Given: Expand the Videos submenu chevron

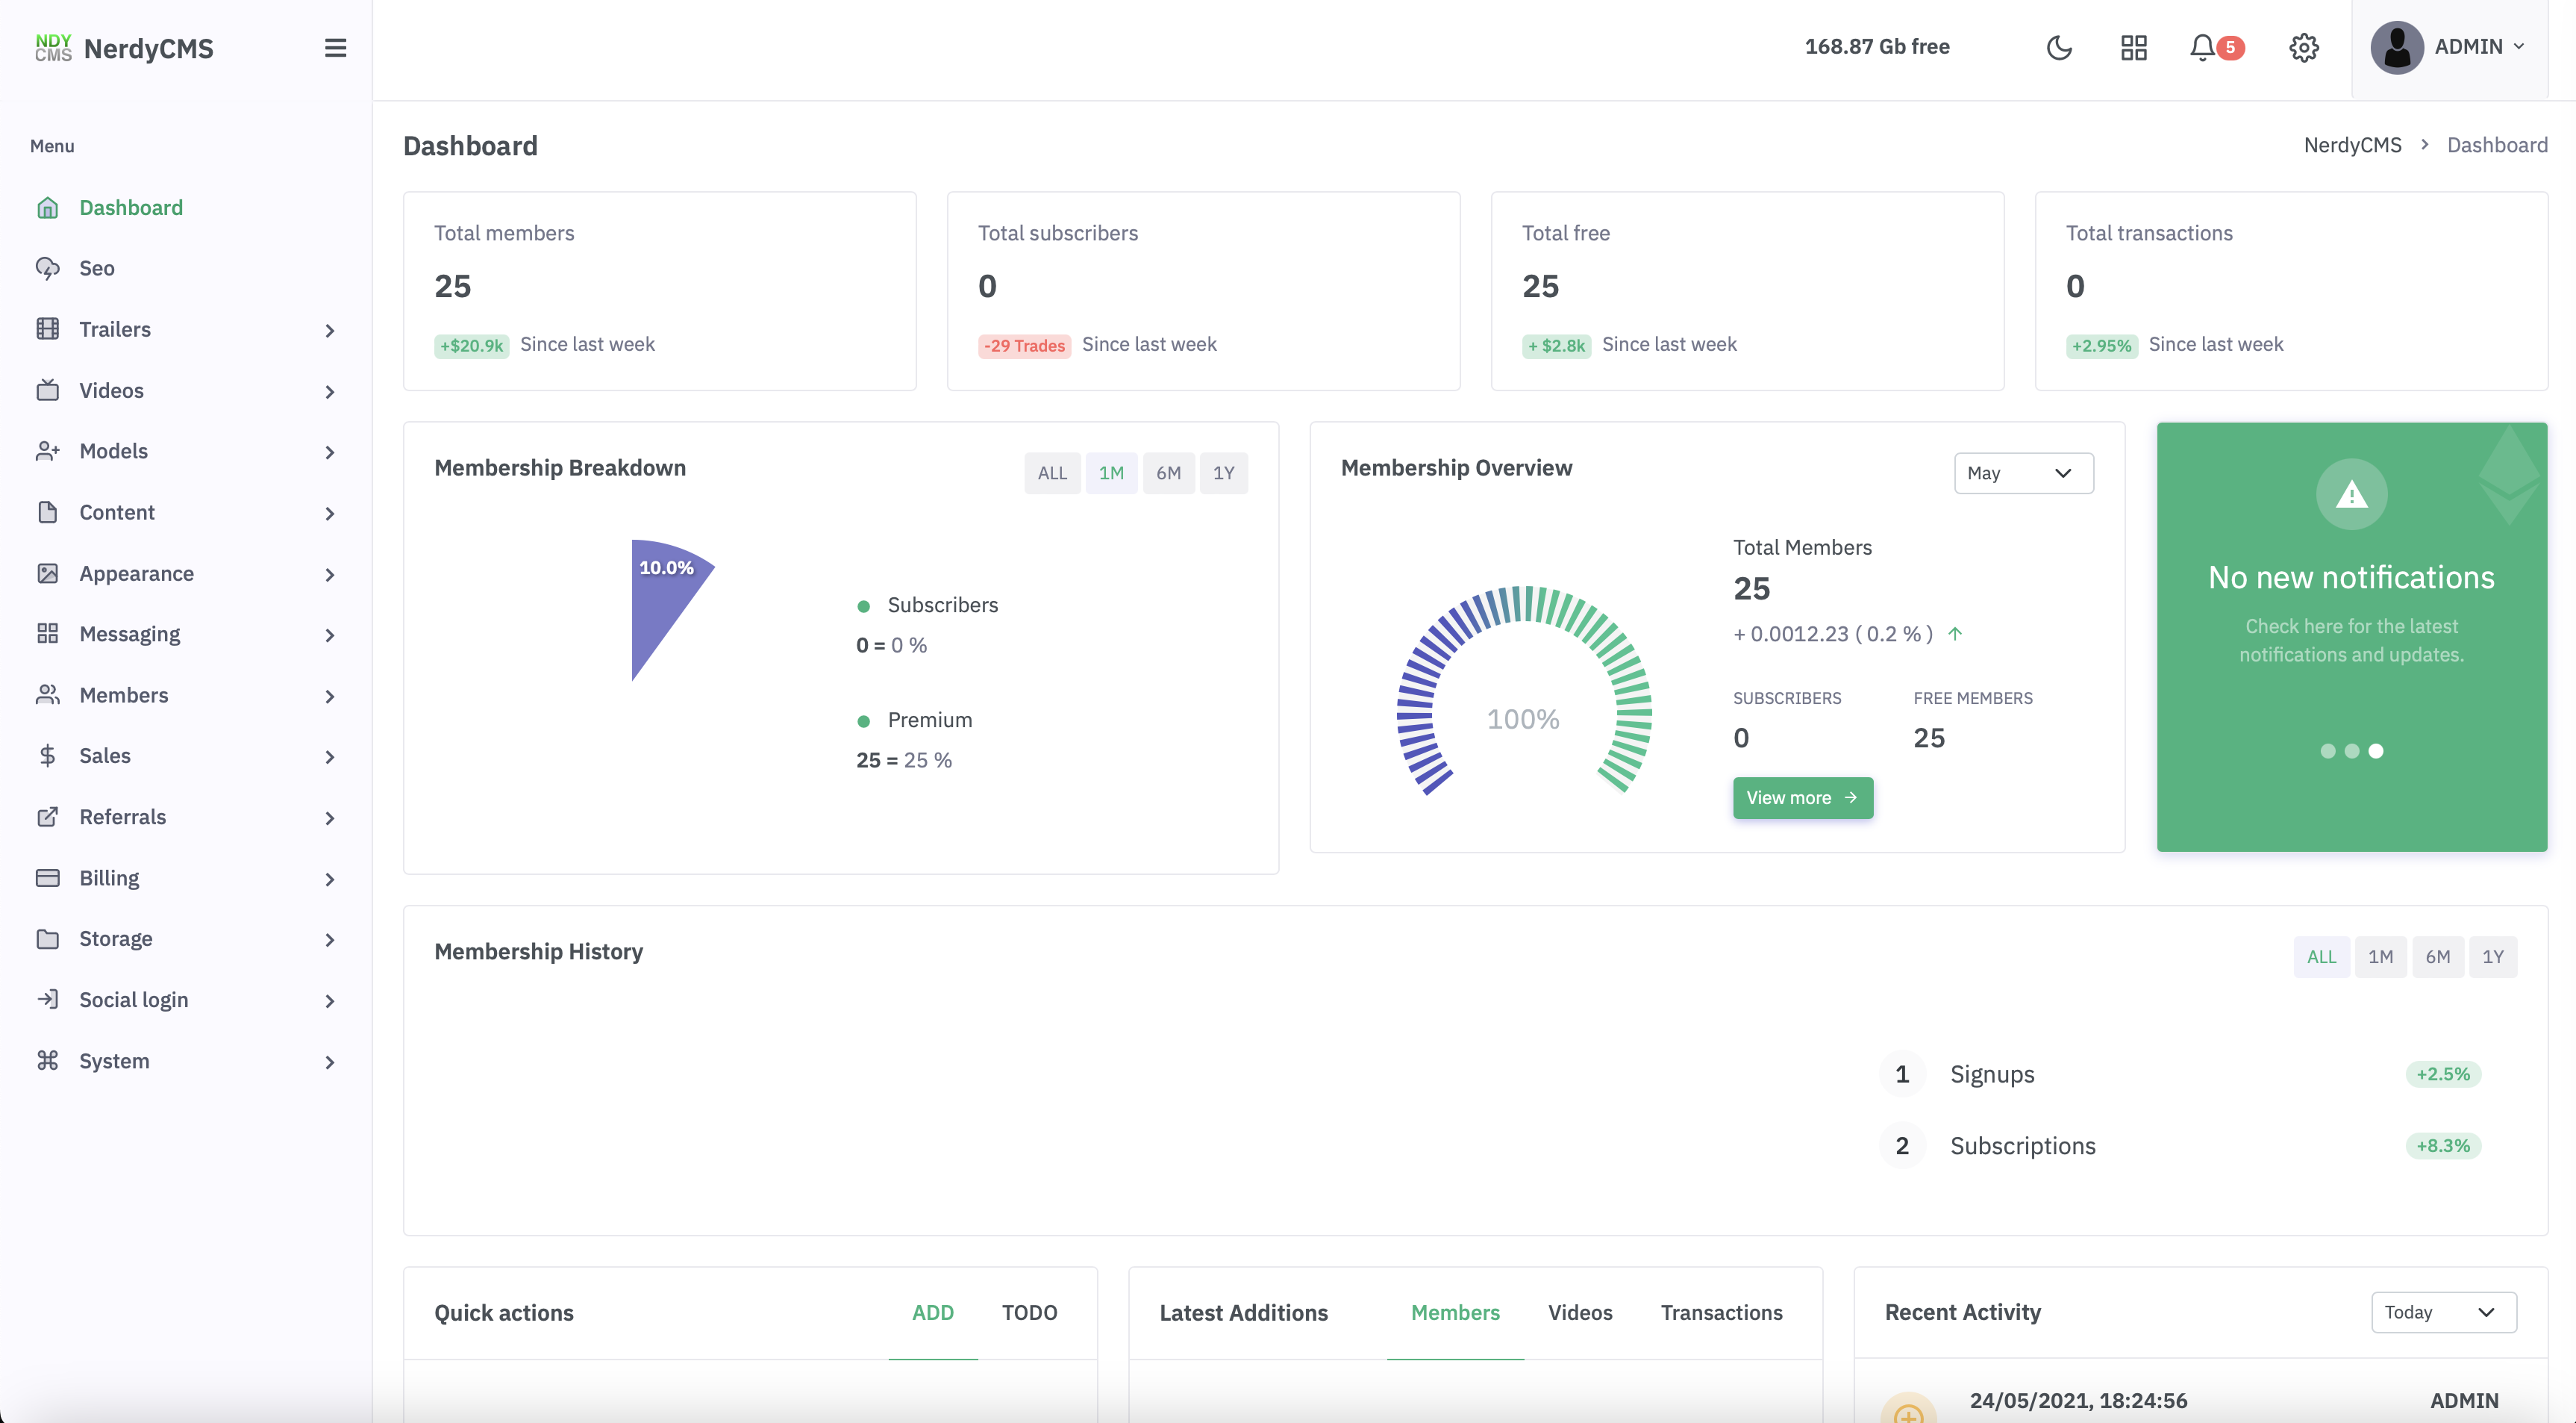Looking at the screenshot, I should pos(330,391).
